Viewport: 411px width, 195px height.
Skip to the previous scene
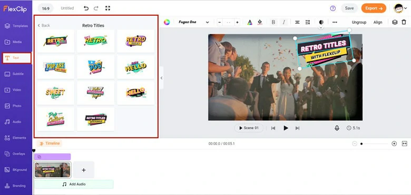pos(273,128)
